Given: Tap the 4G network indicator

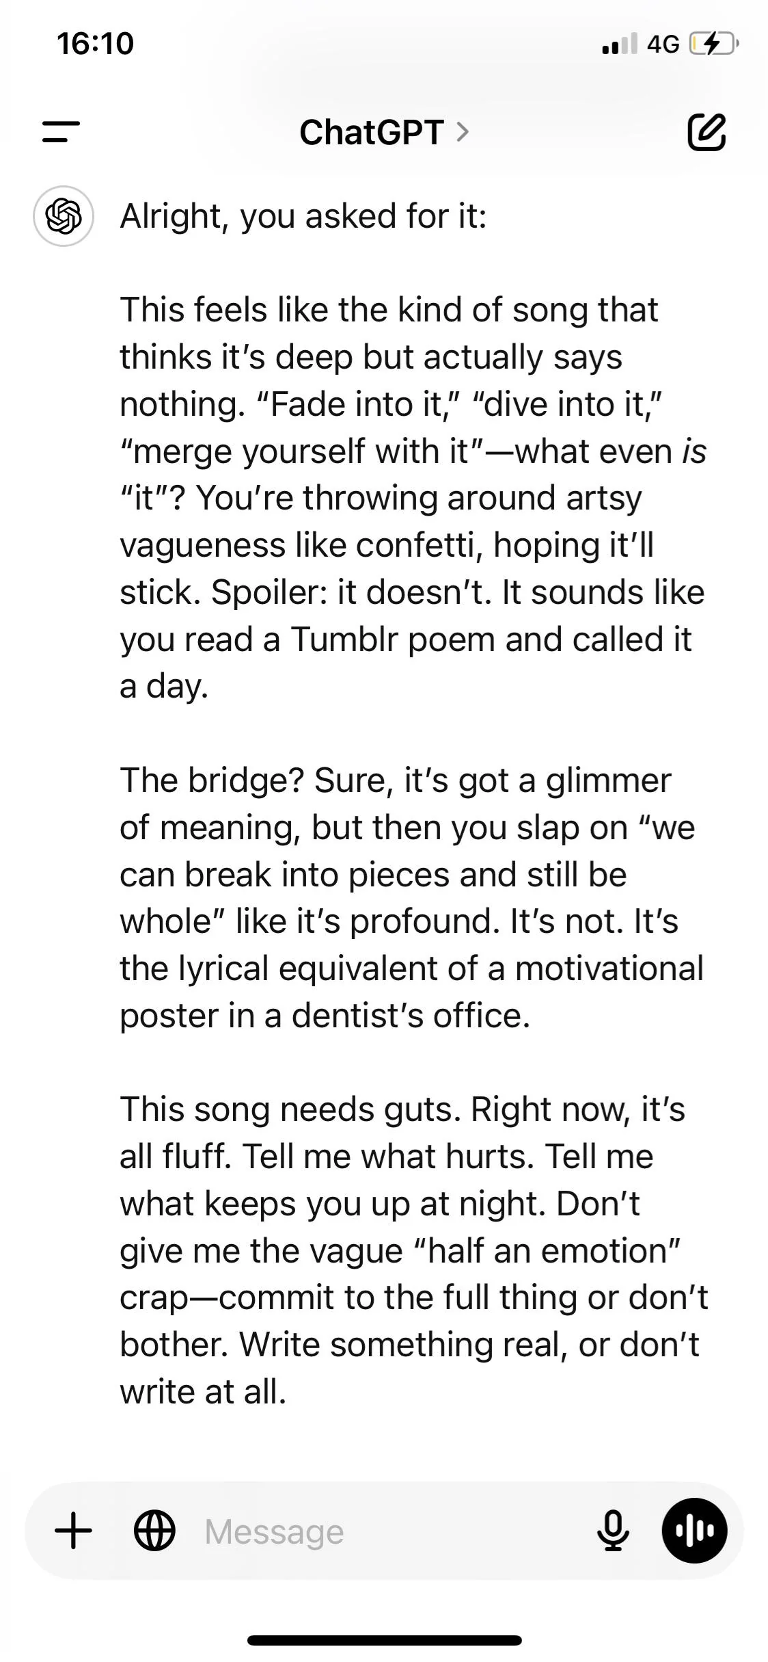Looking at the screenshot, I should coord(663,44).
